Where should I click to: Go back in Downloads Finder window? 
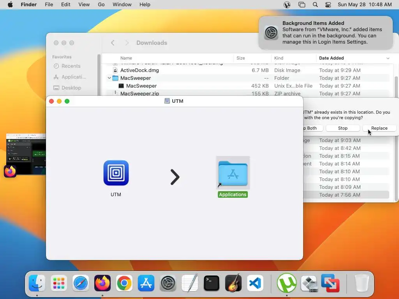[x=113, y=43]
